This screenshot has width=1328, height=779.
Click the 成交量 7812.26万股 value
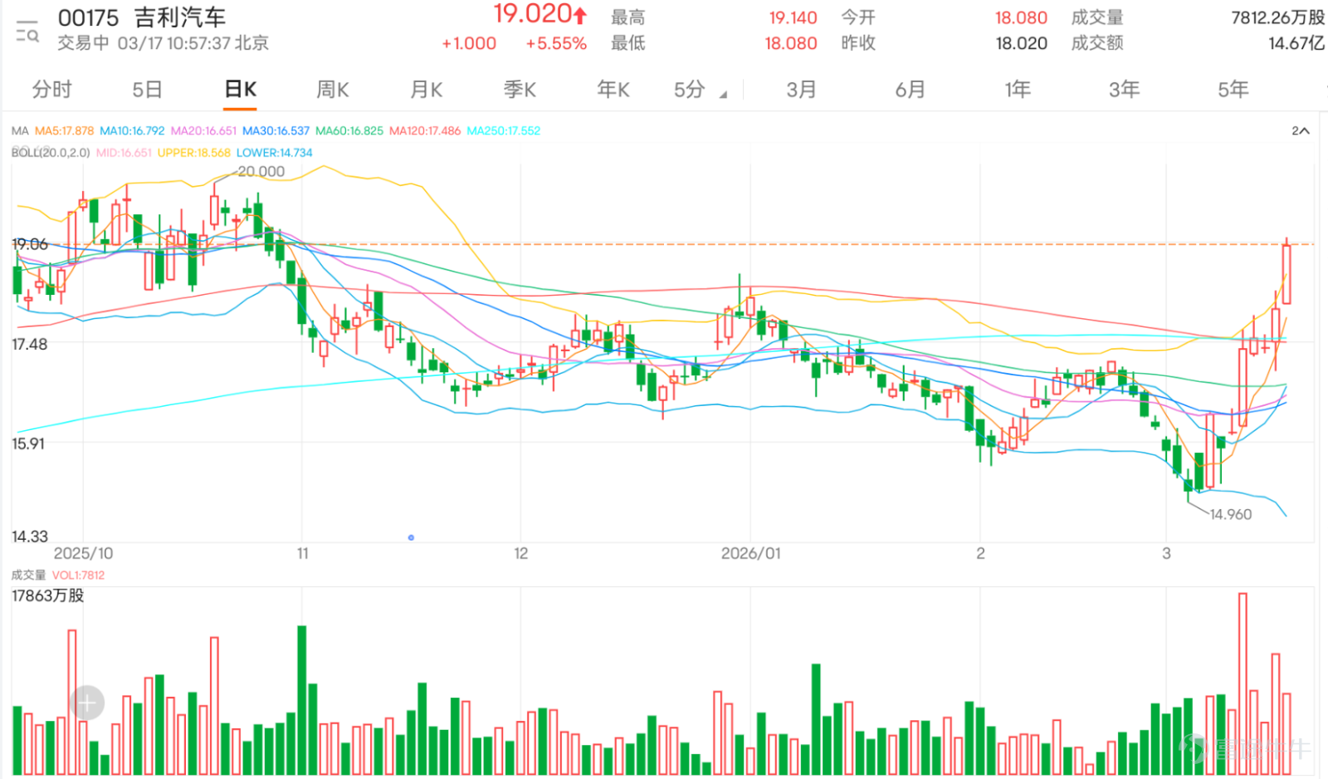point(1277,17)
